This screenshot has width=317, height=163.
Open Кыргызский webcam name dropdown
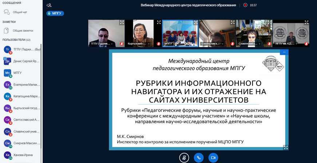(139, 44)
